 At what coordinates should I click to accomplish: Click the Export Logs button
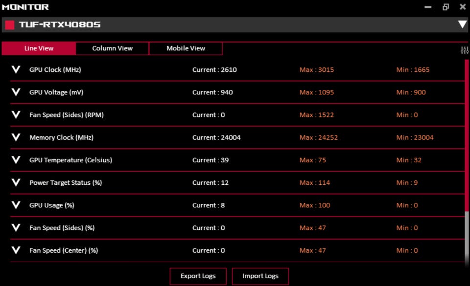click(198, 276)
